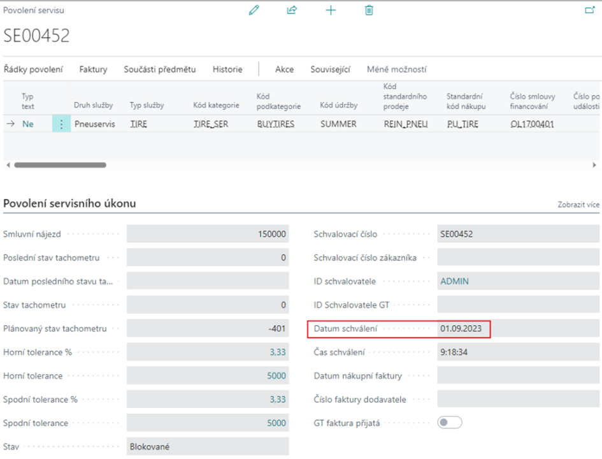Open the Historie menu item
Screen dimensions: 602x459
(x=227, y=69)
